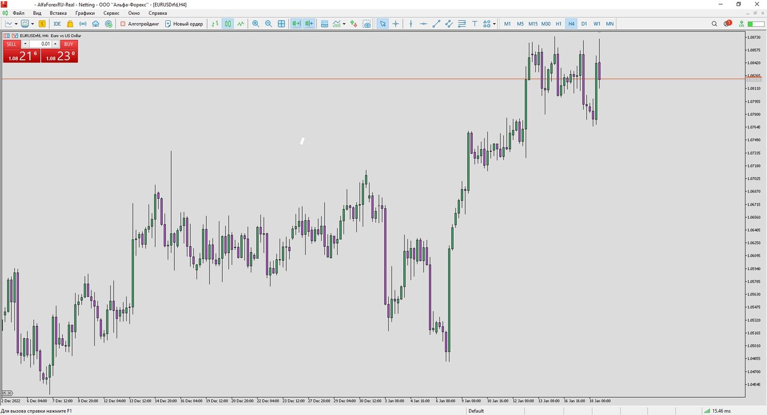Viewport: 767px width, 415px height.
Task: Open the Вставка menu
Action: point(58,13)
